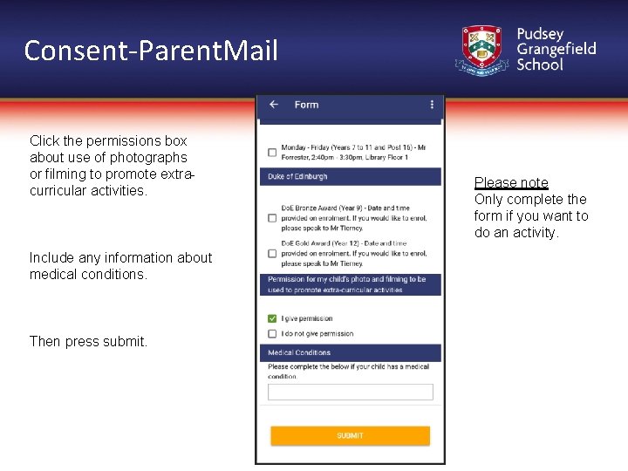This screenshot has width=628, height=471.
Task: Tick the Monday - Friday Mr Forrester checkbox
Action: pos(272,153)
